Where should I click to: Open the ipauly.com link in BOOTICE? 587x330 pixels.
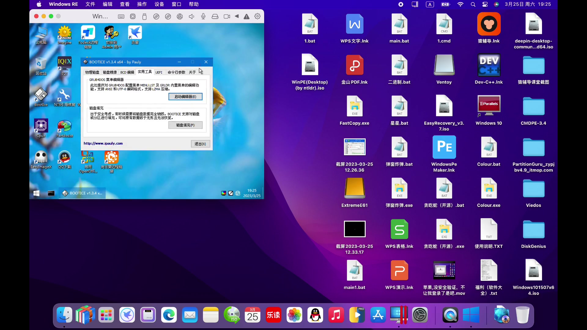click(103, 143)
